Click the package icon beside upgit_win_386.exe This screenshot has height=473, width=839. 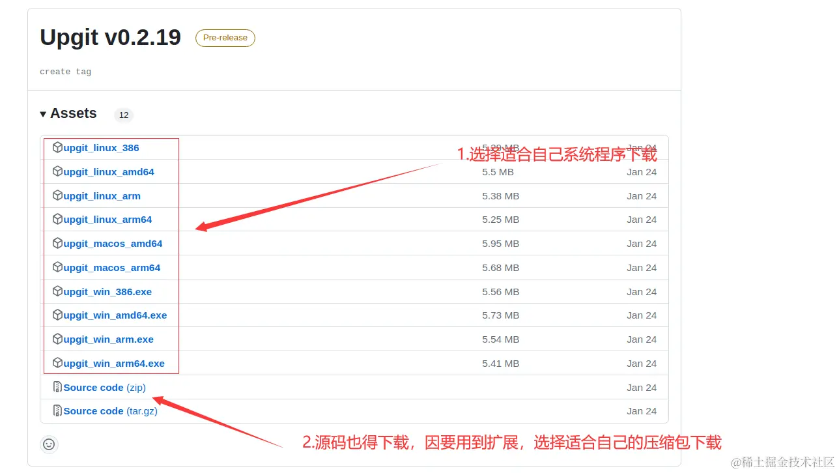click(57, 291)
